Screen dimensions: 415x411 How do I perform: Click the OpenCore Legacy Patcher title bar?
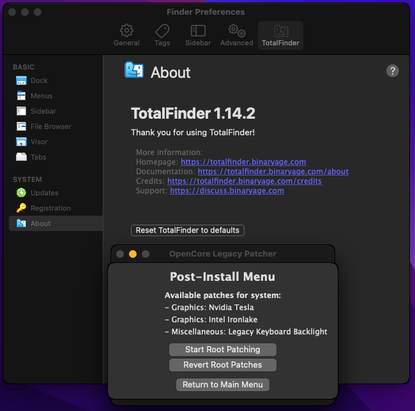tap(223, 254)
